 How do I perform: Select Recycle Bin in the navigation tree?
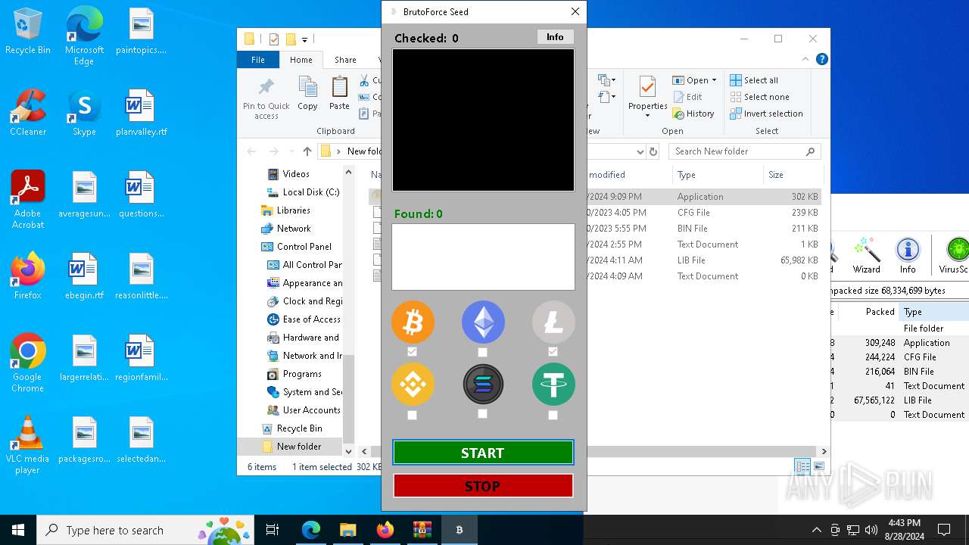pos(291,428)
